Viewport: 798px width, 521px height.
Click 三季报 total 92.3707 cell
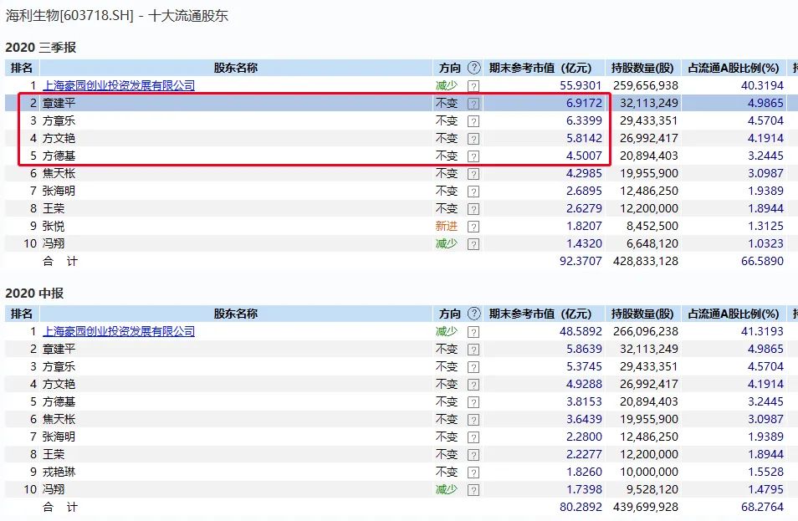click(581, 261)
